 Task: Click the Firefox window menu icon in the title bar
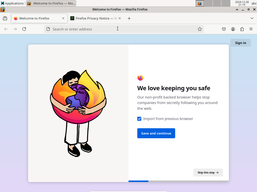[3, 9]
